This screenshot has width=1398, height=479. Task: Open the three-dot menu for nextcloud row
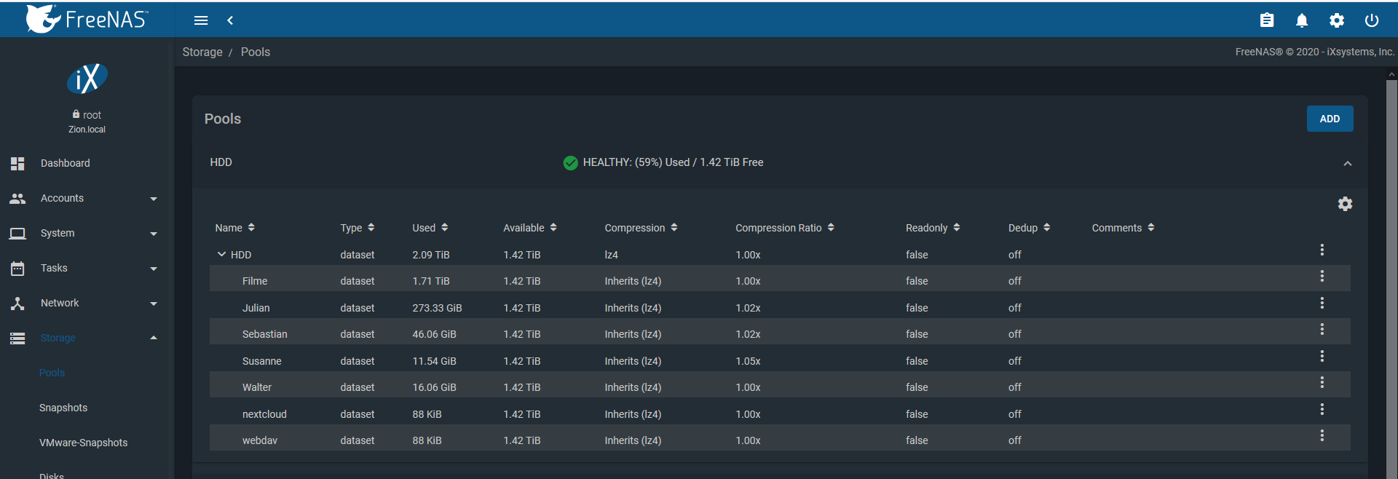(x=1322, y=410)
